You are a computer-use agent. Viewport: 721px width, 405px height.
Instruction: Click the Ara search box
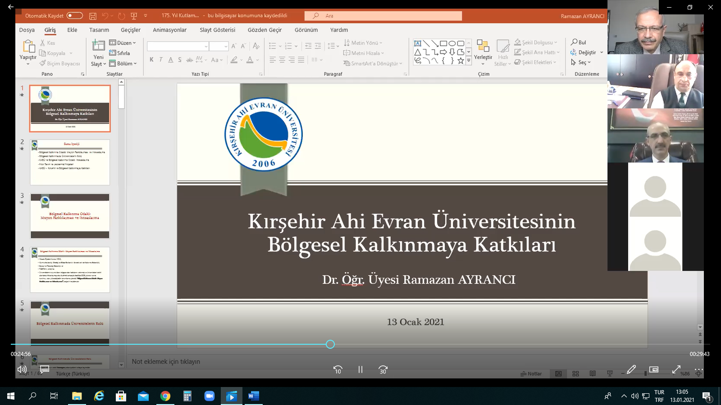coord(383,16)
